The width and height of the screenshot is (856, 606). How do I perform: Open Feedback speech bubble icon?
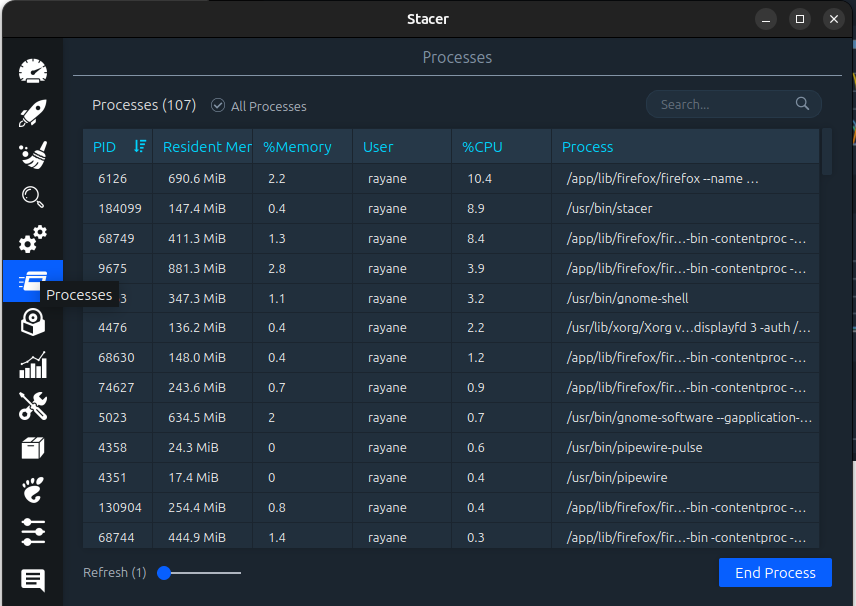coord(33,580)
